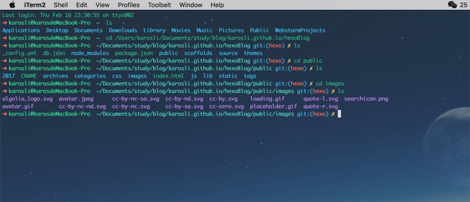
Task: Click 'WebstormProjects' directory name
Action: click(x=300, y=30)
